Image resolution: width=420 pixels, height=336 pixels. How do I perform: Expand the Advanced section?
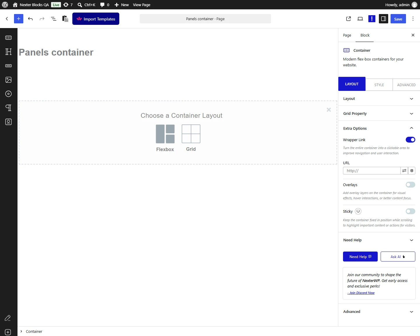point(379,312)
